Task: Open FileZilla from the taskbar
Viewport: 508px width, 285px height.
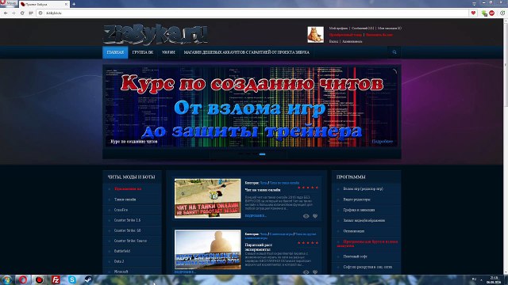Action: [56, 279]
